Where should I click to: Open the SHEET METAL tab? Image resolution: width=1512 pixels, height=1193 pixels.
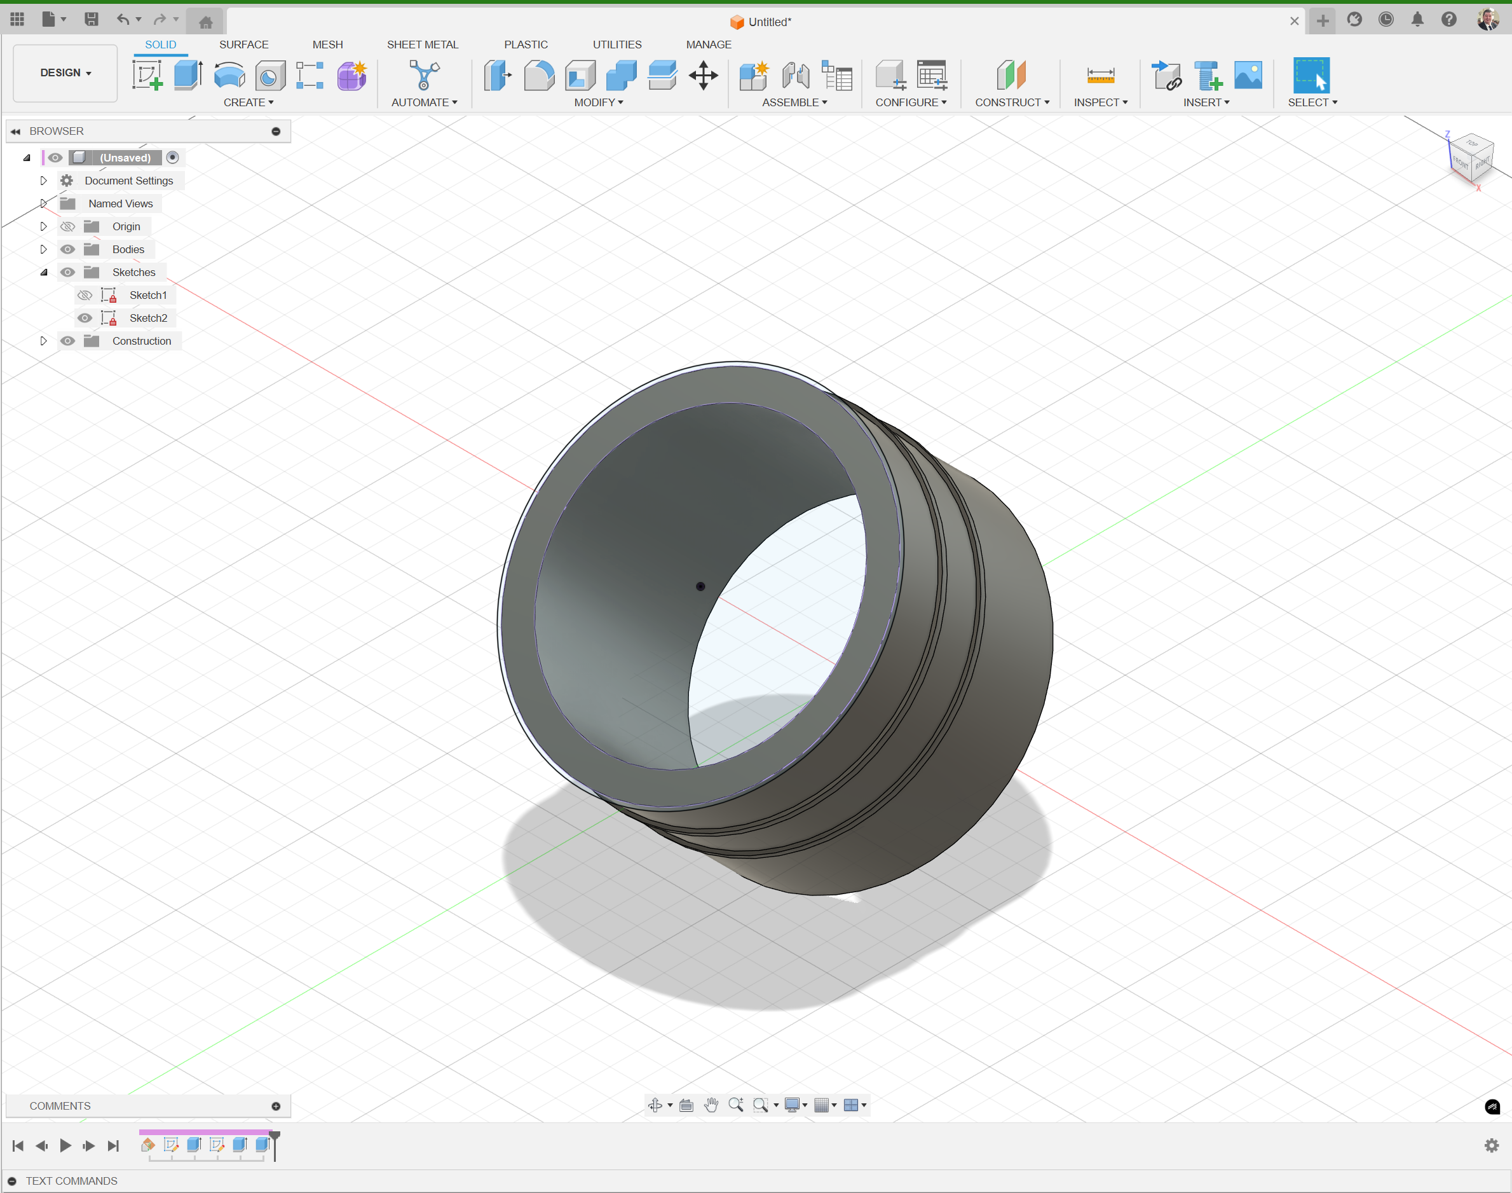(x=422, y=44)
